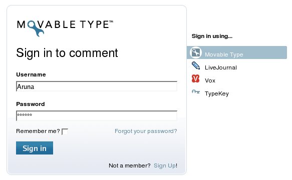Click the LiveJournal pencil icon
This screenshot has width=292, height=180.
[x=196, y=66]
